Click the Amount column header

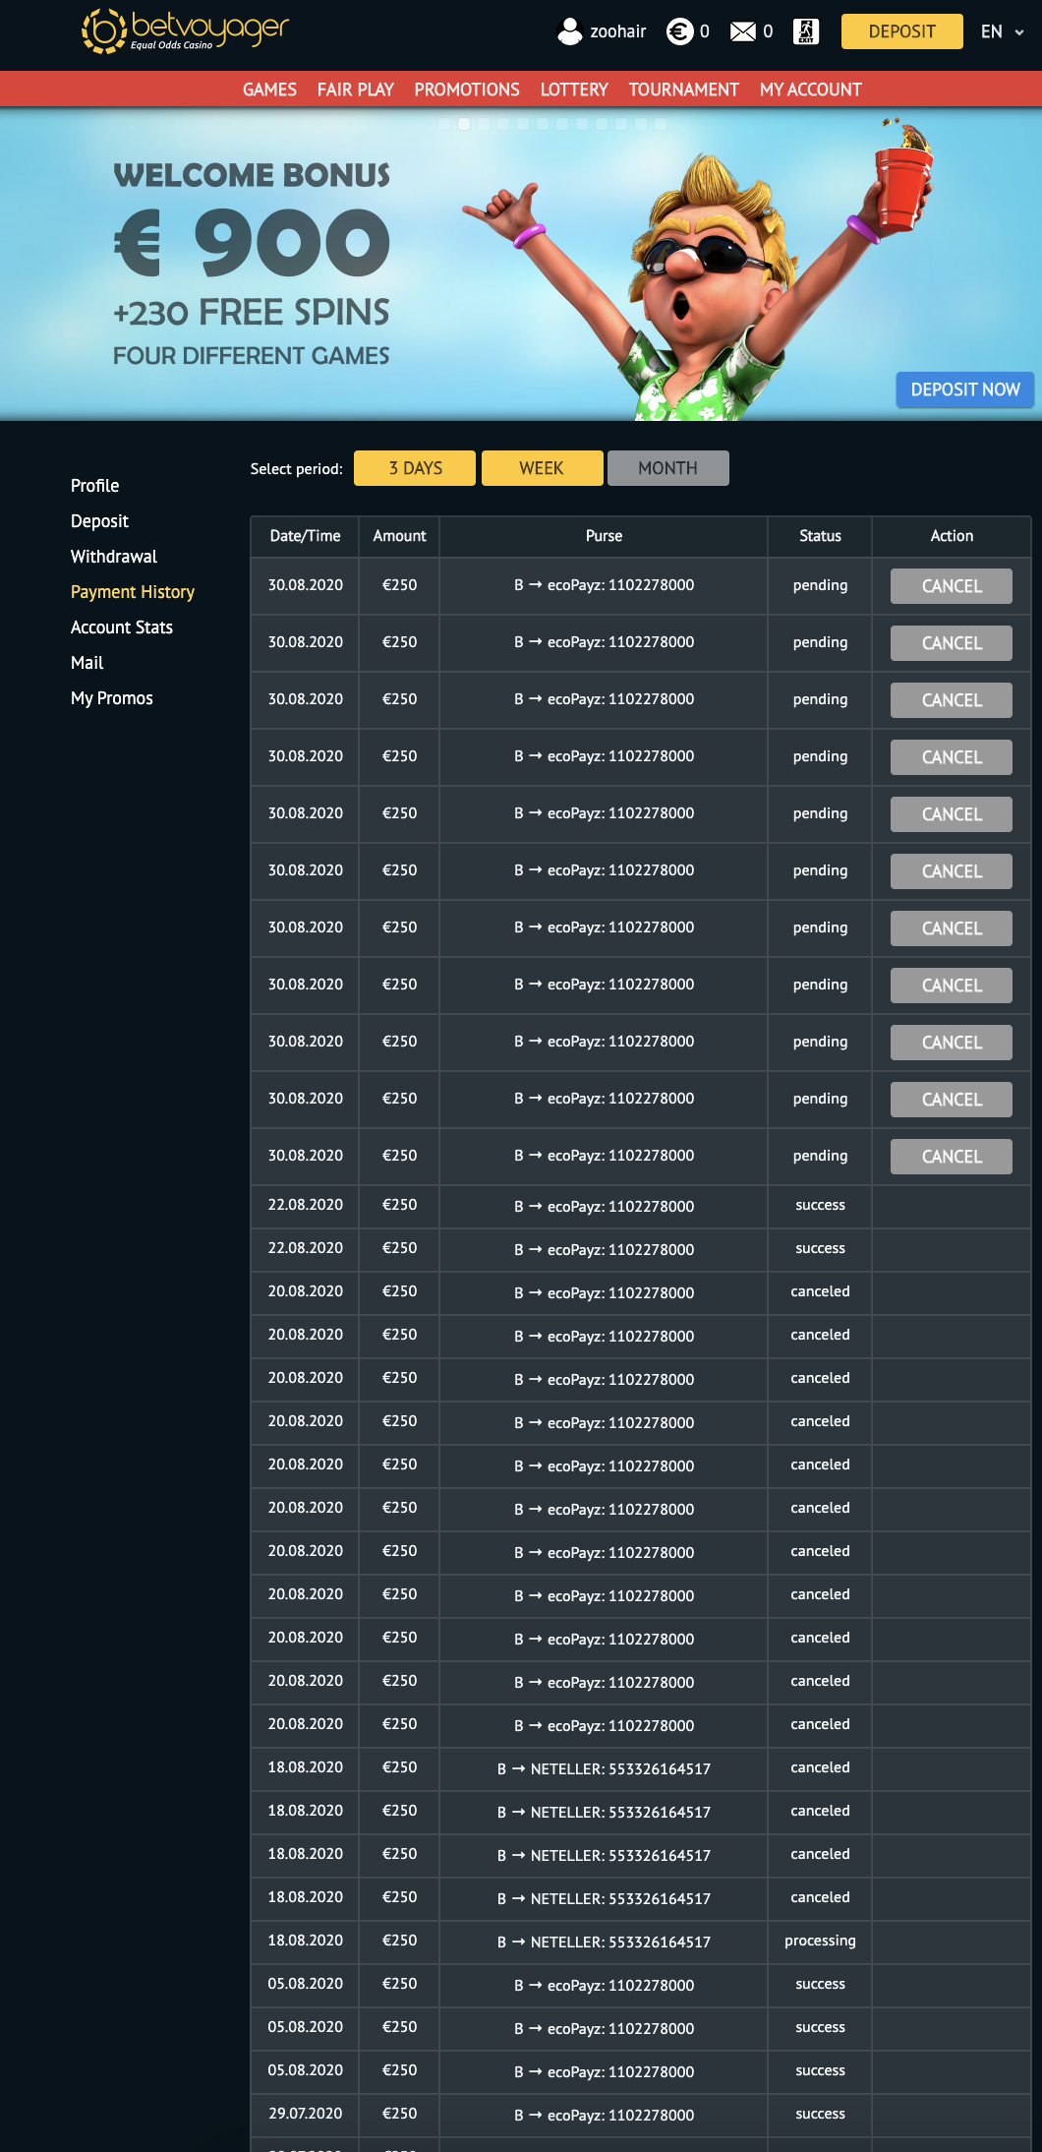pyautogui.click(x=399, y=536)
